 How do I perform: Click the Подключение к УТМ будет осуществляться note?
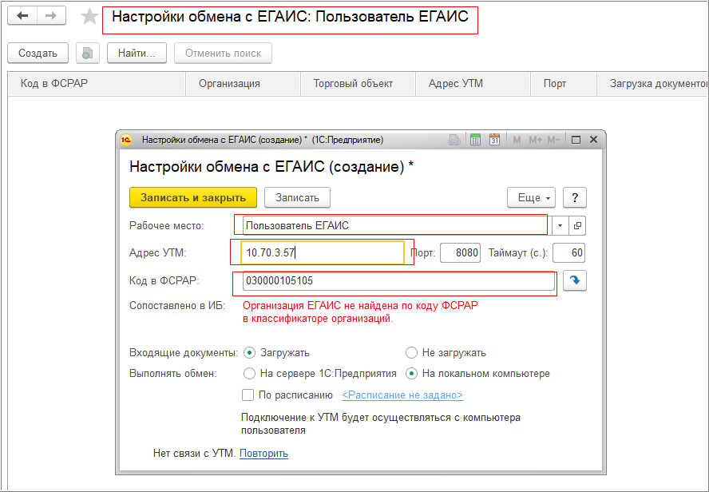[381, 424]
